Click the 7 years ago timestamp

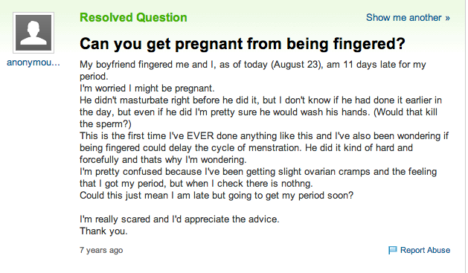click(101, 250)
